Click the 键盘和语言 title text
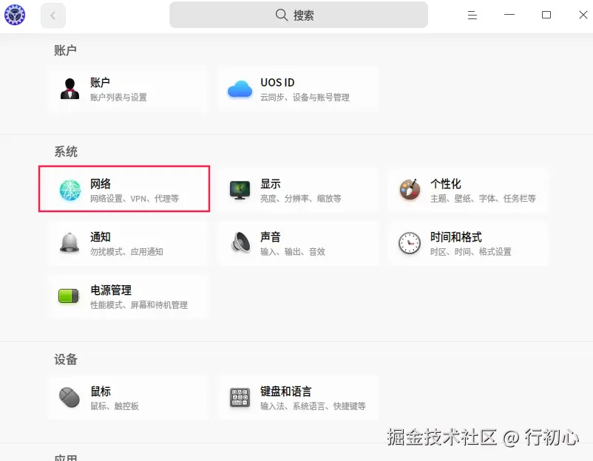This screenshot has width=593, height=461. [x=286, y=392]
